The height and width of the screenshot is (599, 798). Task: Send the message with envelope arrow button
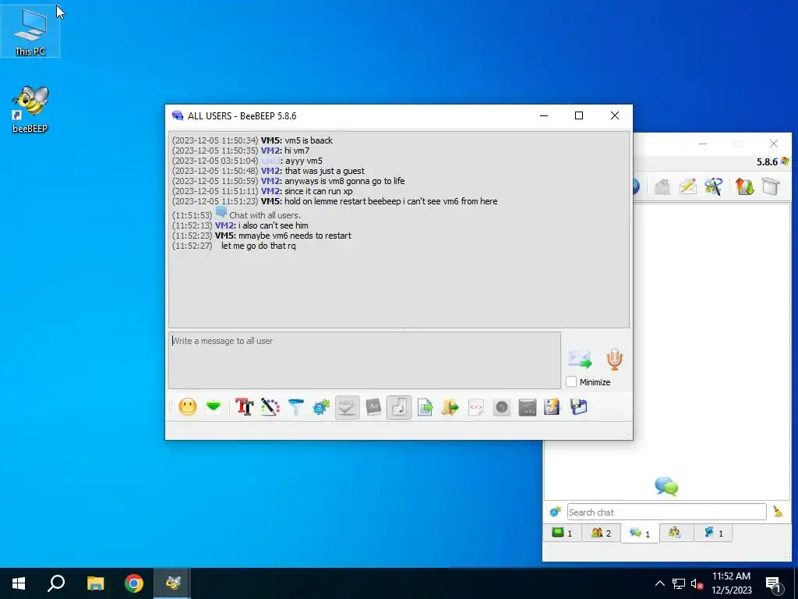click(x=580, y=359)
